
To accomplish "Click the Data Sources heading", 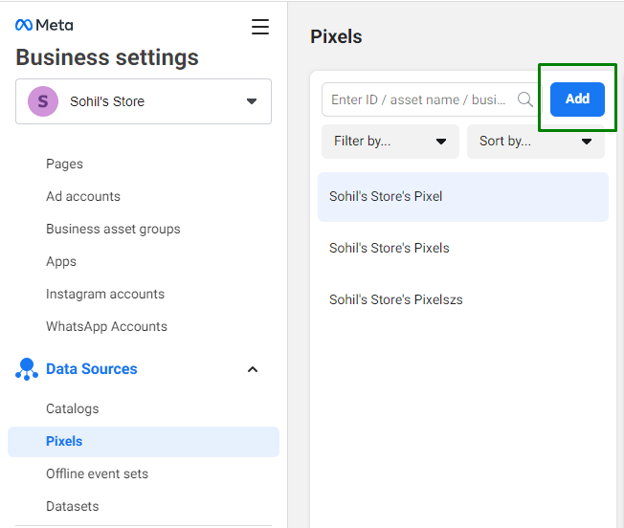I will tap(92, 369).
